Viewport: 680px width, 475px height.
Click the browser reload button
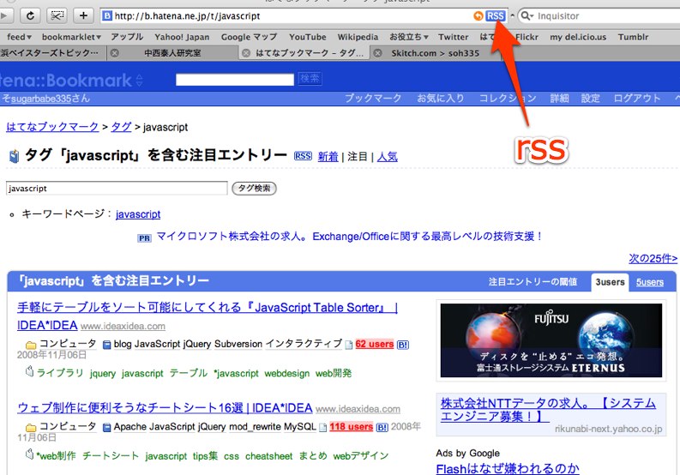pos(30,16)
